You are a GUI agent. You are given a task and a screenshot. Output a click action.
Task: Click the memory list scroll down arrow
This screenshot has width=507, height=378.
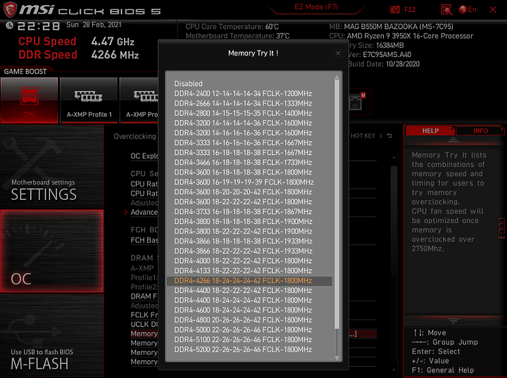(337, 358)
